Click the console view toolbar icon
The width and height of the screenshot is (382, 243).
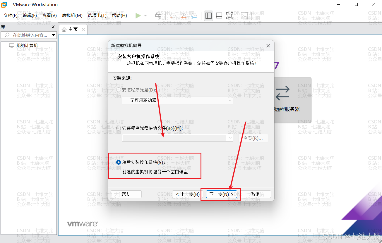point(244,15)
